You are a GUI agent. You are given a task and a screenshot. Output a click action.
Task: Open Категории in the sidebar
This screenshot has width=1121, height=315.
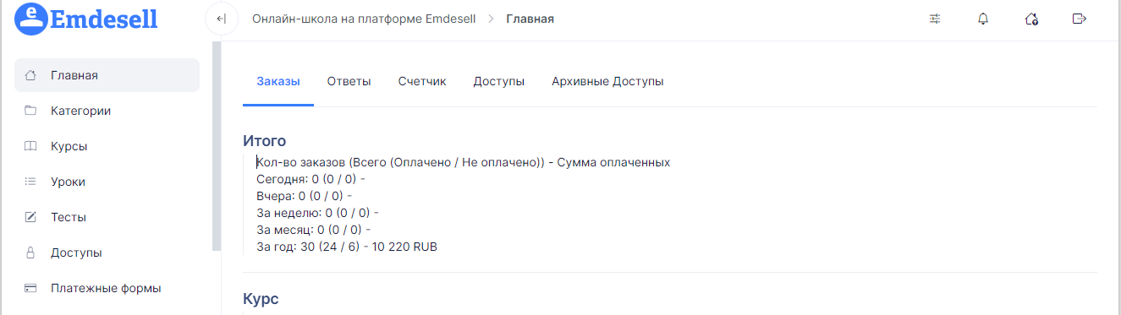pos(107,111)
